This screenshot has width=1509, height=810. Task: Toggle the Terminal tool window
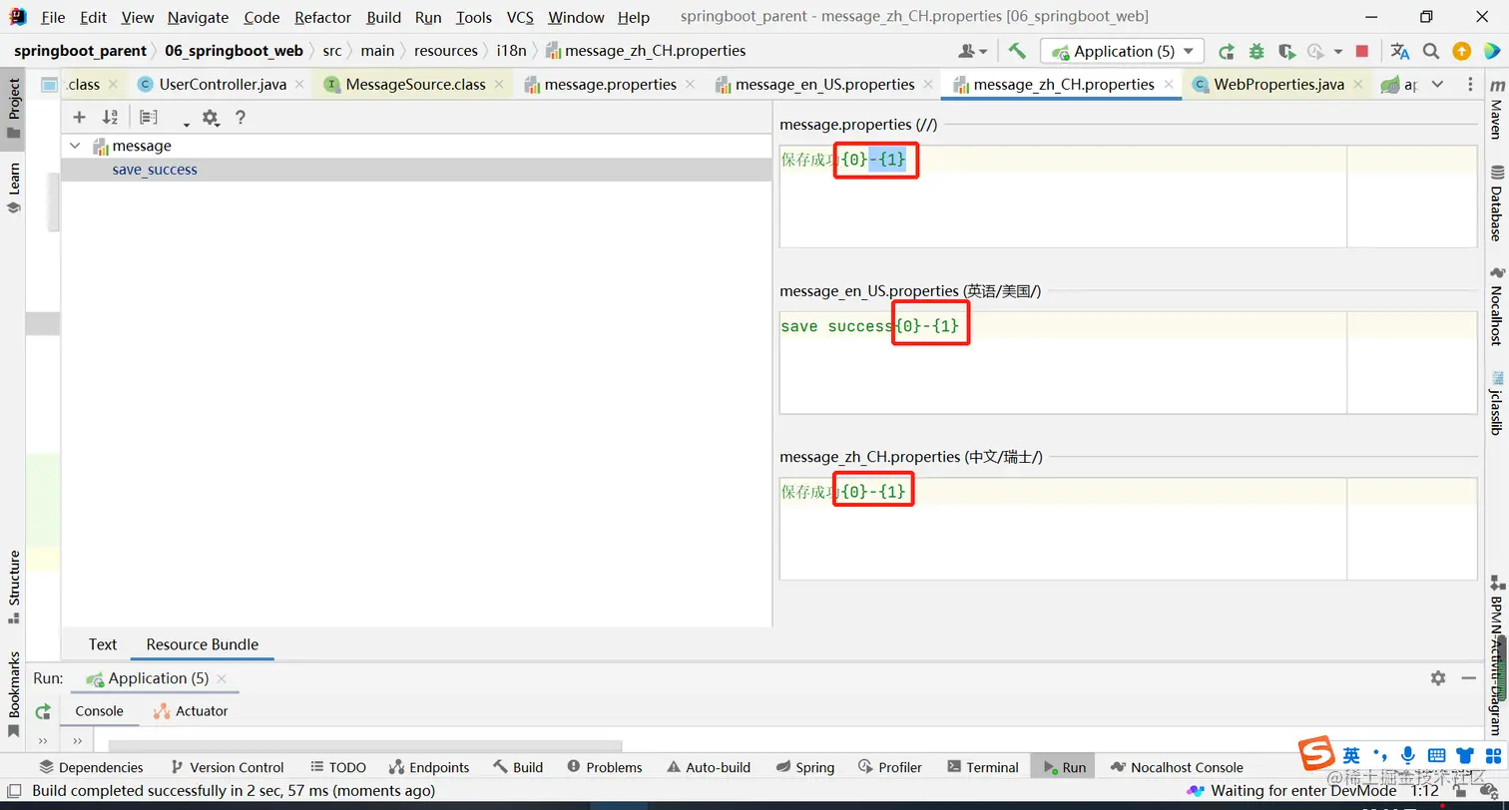[982, 767]
